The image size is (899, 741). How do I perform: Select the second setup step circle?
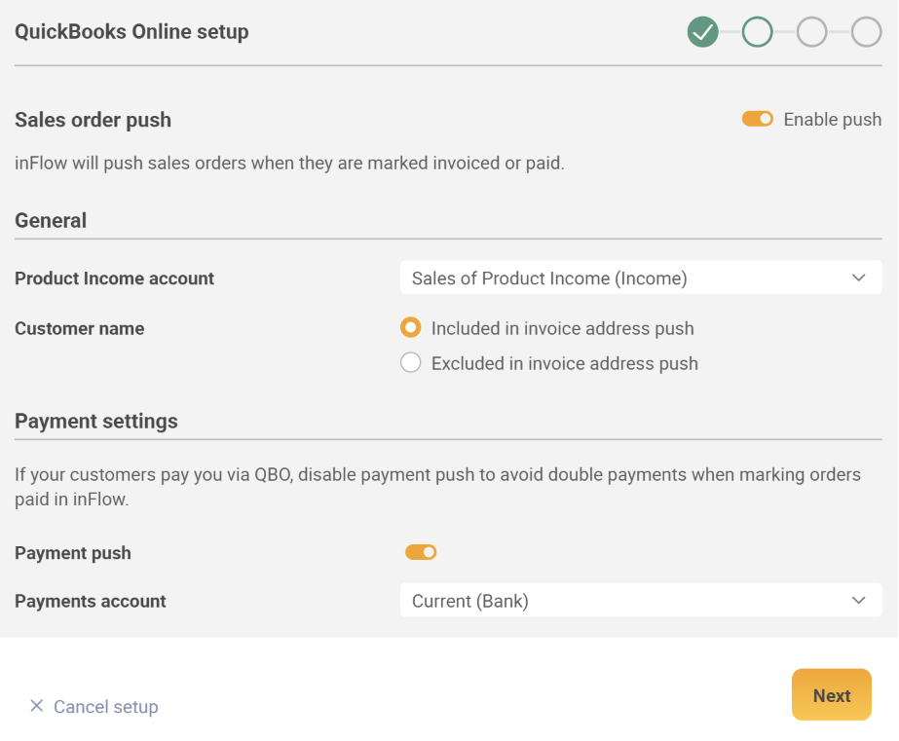pos(757,32)
